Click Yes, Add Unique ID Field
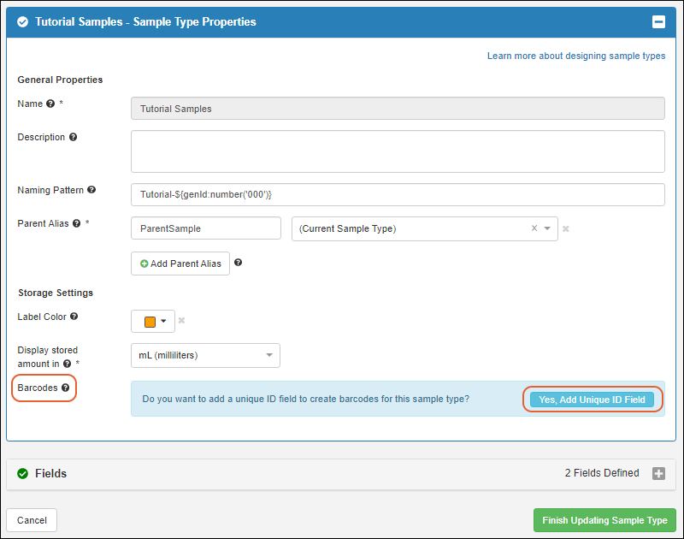This screenshot has height=539, width=684. click(592, 400)
